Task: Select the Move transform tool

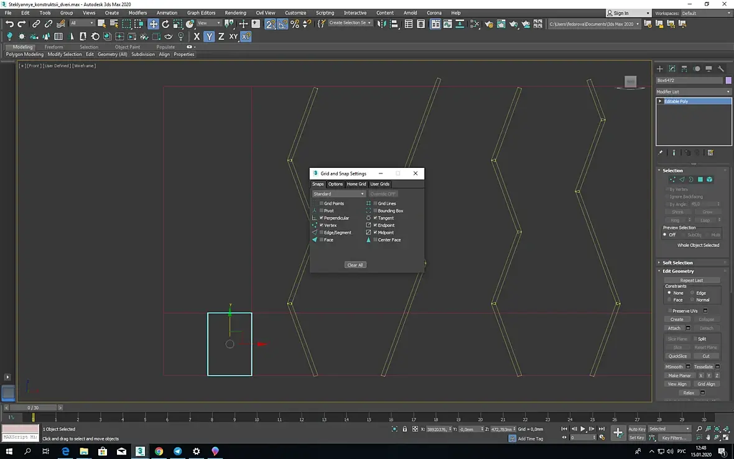Action: [x=153, y=24]
